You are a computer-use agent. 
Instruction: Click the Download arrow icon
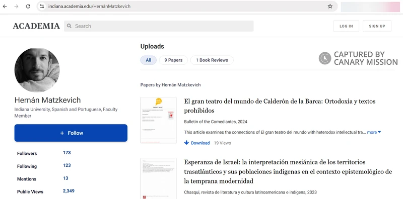pos(186,143)
